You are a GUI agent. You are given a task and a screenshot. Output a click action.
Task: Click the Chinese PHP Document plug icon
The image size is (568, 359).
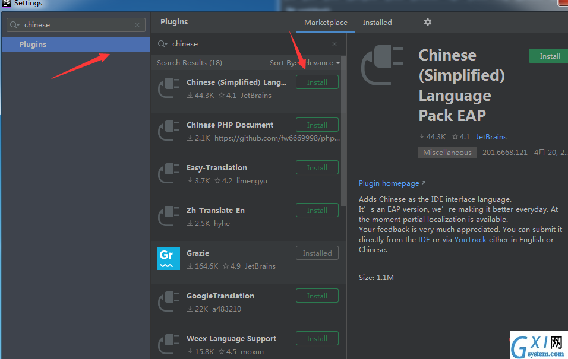(169, 131)
